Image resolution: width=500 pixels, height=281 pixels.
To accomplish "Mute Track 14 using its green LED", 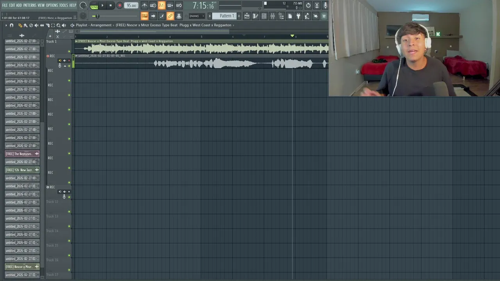I will pyautogui.click(x=70, y=241).
